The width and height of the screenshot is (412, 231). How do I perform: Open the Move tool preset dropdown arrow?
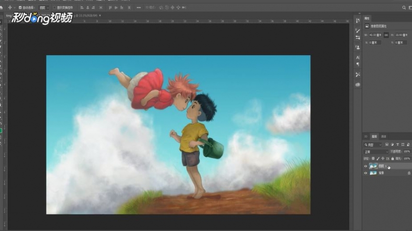pos(14,8)
